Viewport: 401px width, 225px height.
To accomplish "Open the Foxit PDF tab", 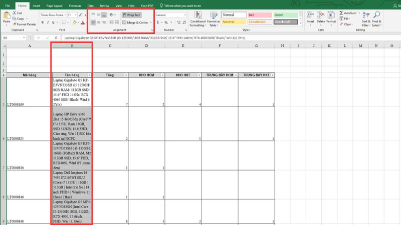I will coord(147,5).
